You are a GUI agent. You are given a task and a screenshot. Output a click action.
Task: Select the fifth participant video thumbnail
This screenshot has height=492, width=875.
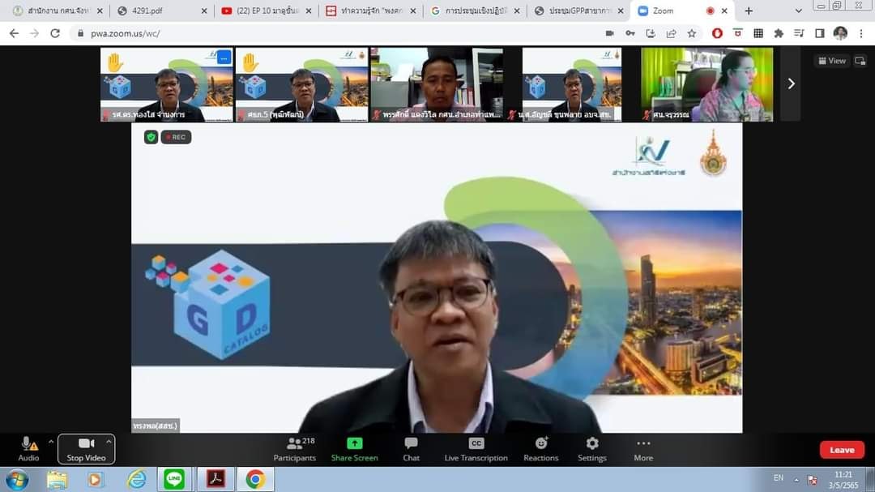tap(706, 84)
